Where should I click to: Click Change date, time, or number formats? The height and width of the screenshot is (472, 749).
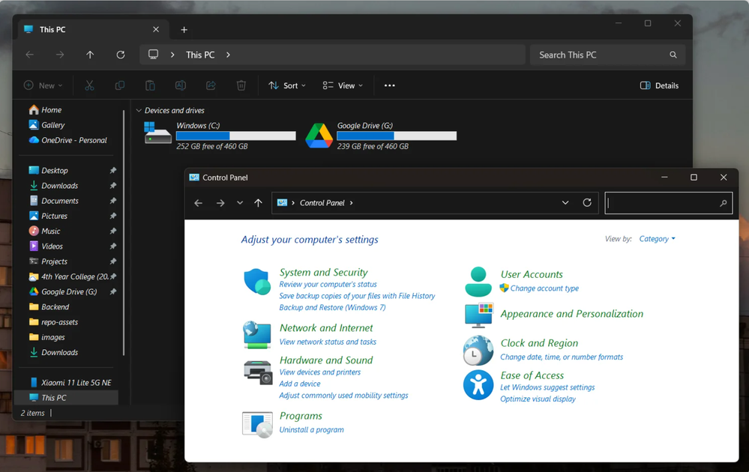[x=562, y=357]
